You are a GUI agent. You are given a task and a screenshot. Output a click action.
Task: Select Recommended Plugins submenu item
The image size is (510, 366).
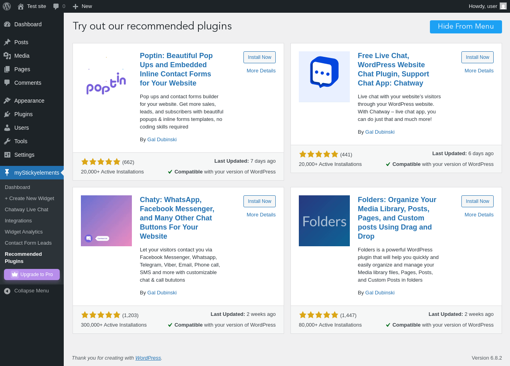point(23,258)
